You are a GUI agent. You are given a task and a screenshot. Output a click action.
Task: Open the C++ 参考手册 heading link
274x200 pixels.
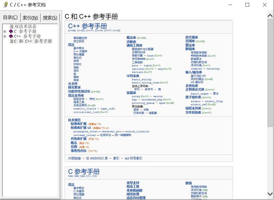coord(88,26)
